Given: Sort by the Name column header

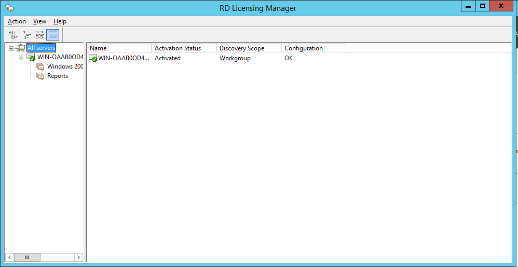Looking at the screenshot, I should (119, 48).
